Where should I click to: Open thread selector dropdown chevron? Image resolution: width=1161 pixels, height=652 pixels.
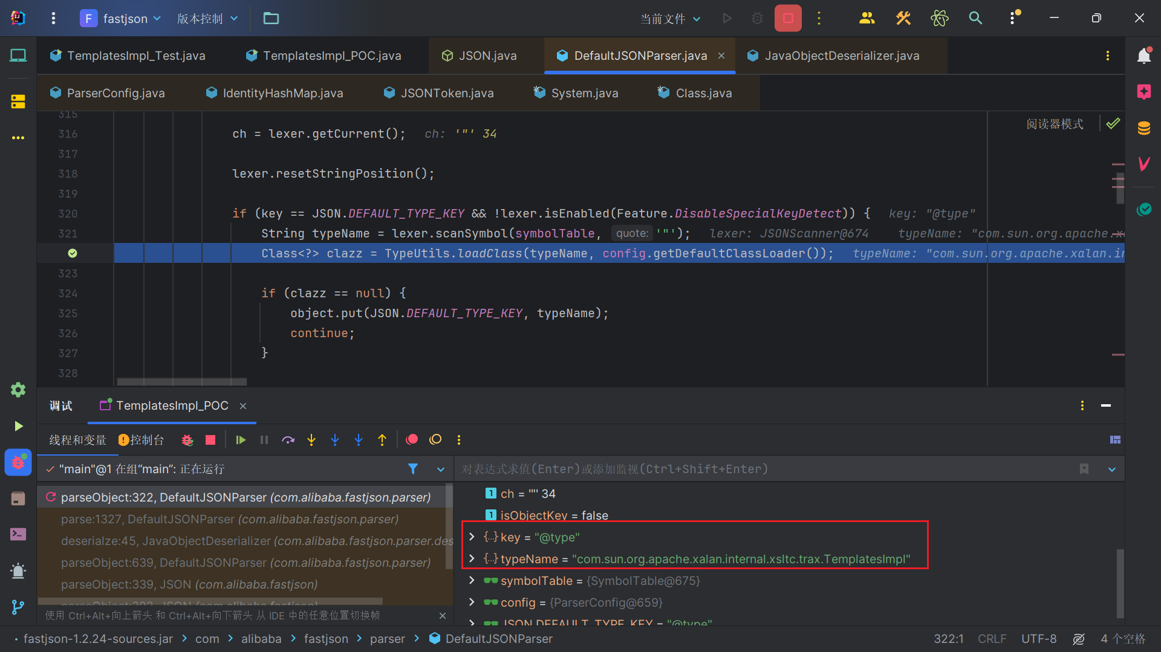click(441, 469)
